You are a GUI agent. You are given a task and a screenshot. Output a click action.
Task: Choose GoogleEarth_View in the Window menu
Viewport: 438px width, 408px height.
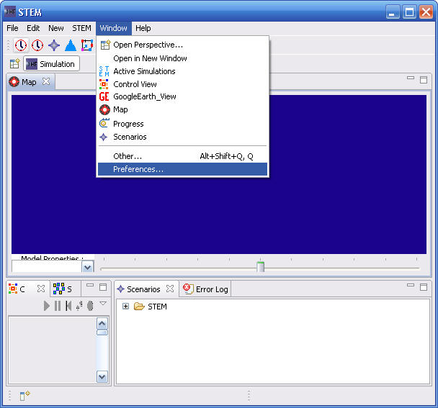[x=144, y=96]
